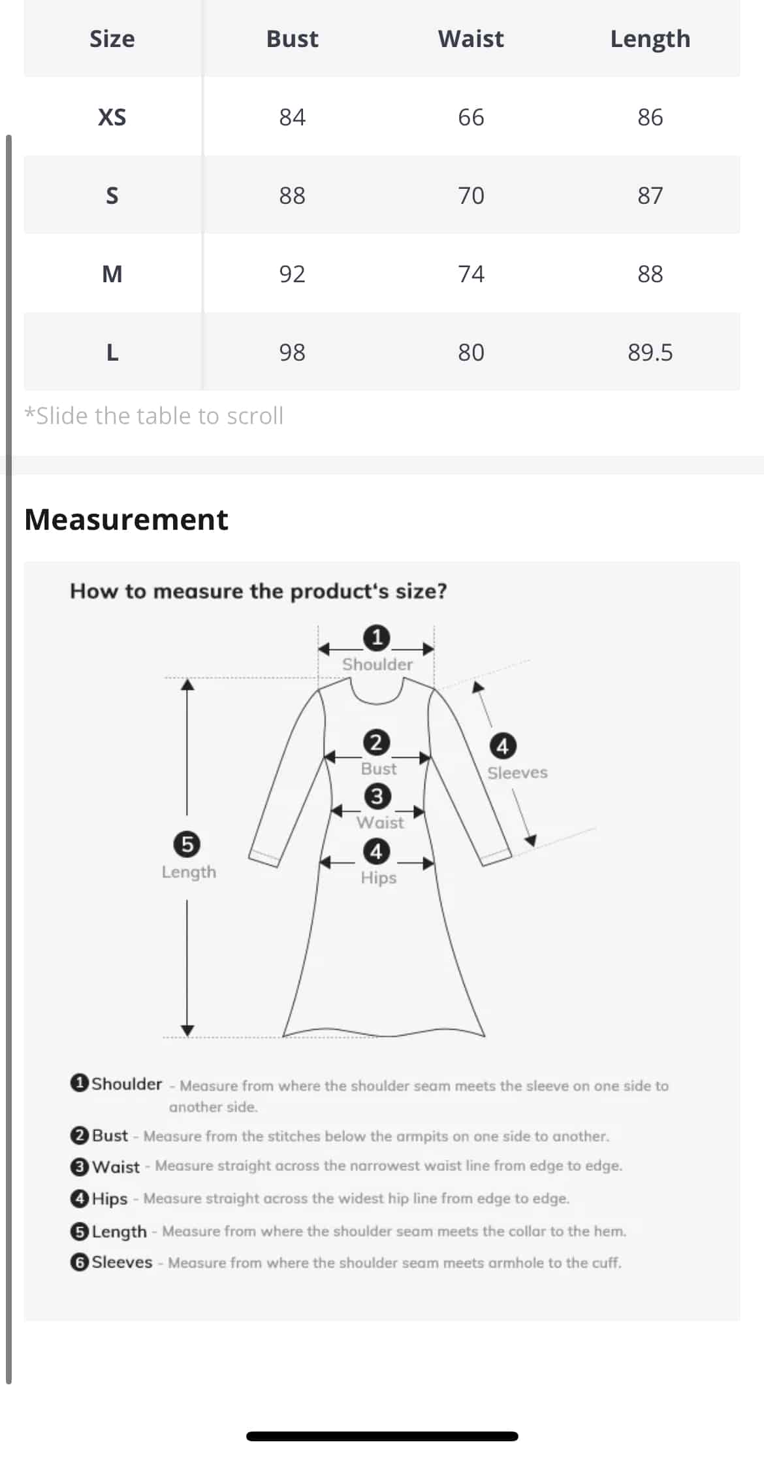Tap the 89.5 length value cell

tap(650, 353)
